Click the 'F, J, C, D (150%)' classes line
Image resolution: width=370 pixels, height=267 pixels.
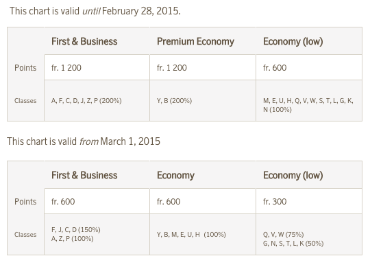(76, 230)
